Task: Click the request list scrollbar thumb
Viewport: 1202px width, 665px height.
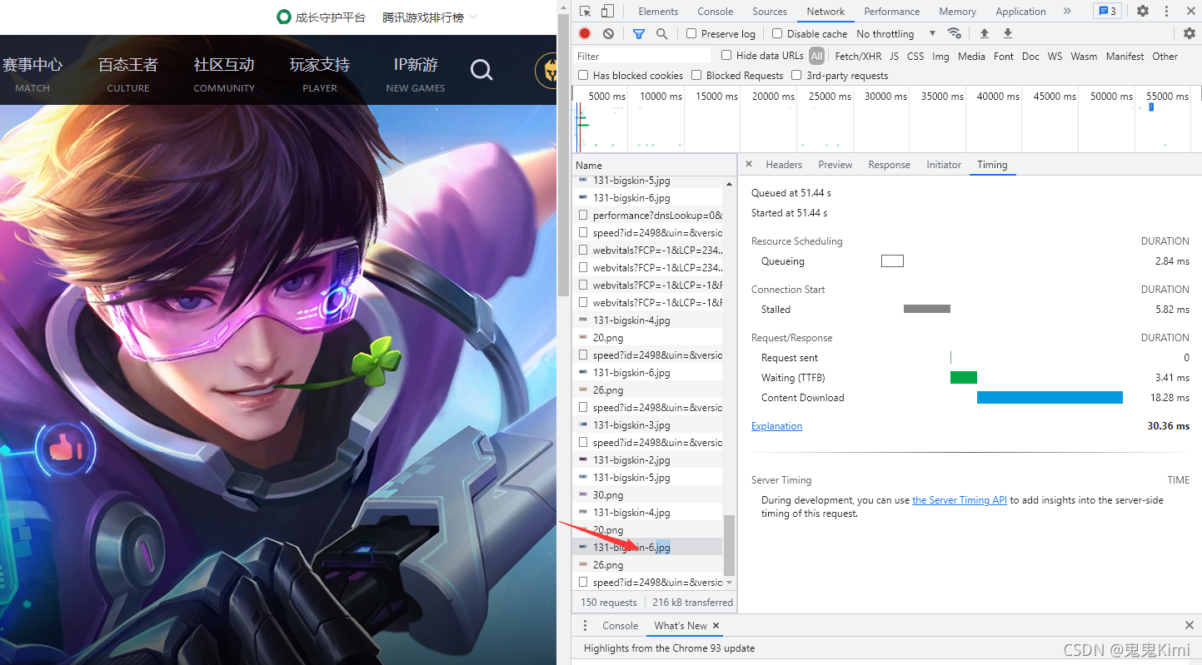Action: (730, 545)
